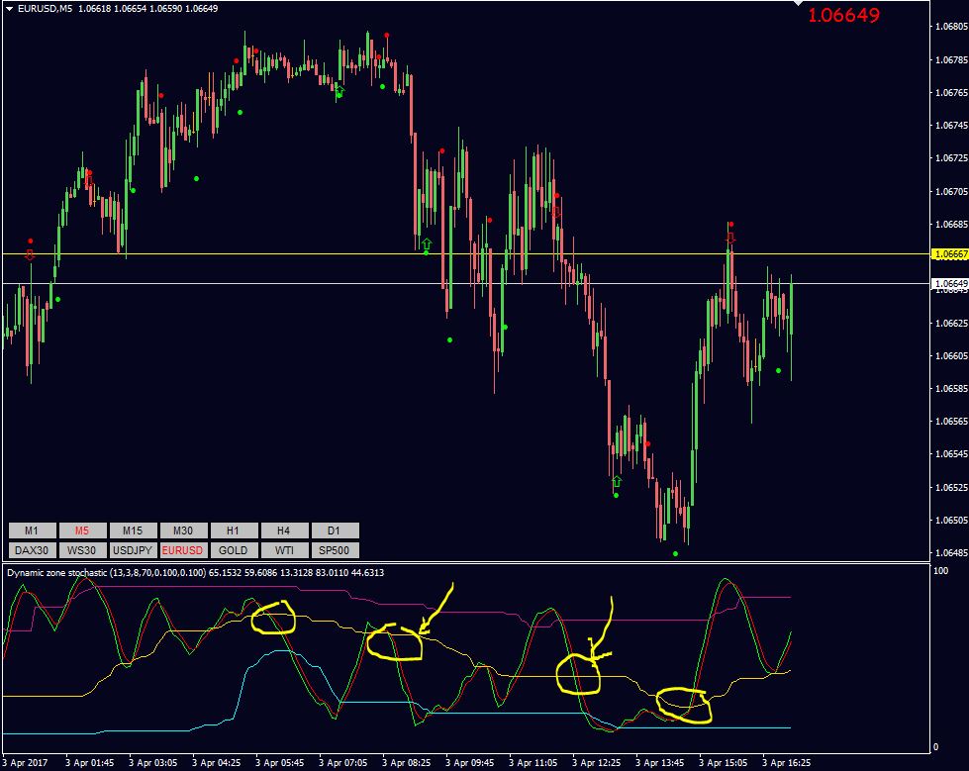Click the 3 Apr 07:05 time label
The width and height of the screenshot is (969, 771).
coord(343,763)
